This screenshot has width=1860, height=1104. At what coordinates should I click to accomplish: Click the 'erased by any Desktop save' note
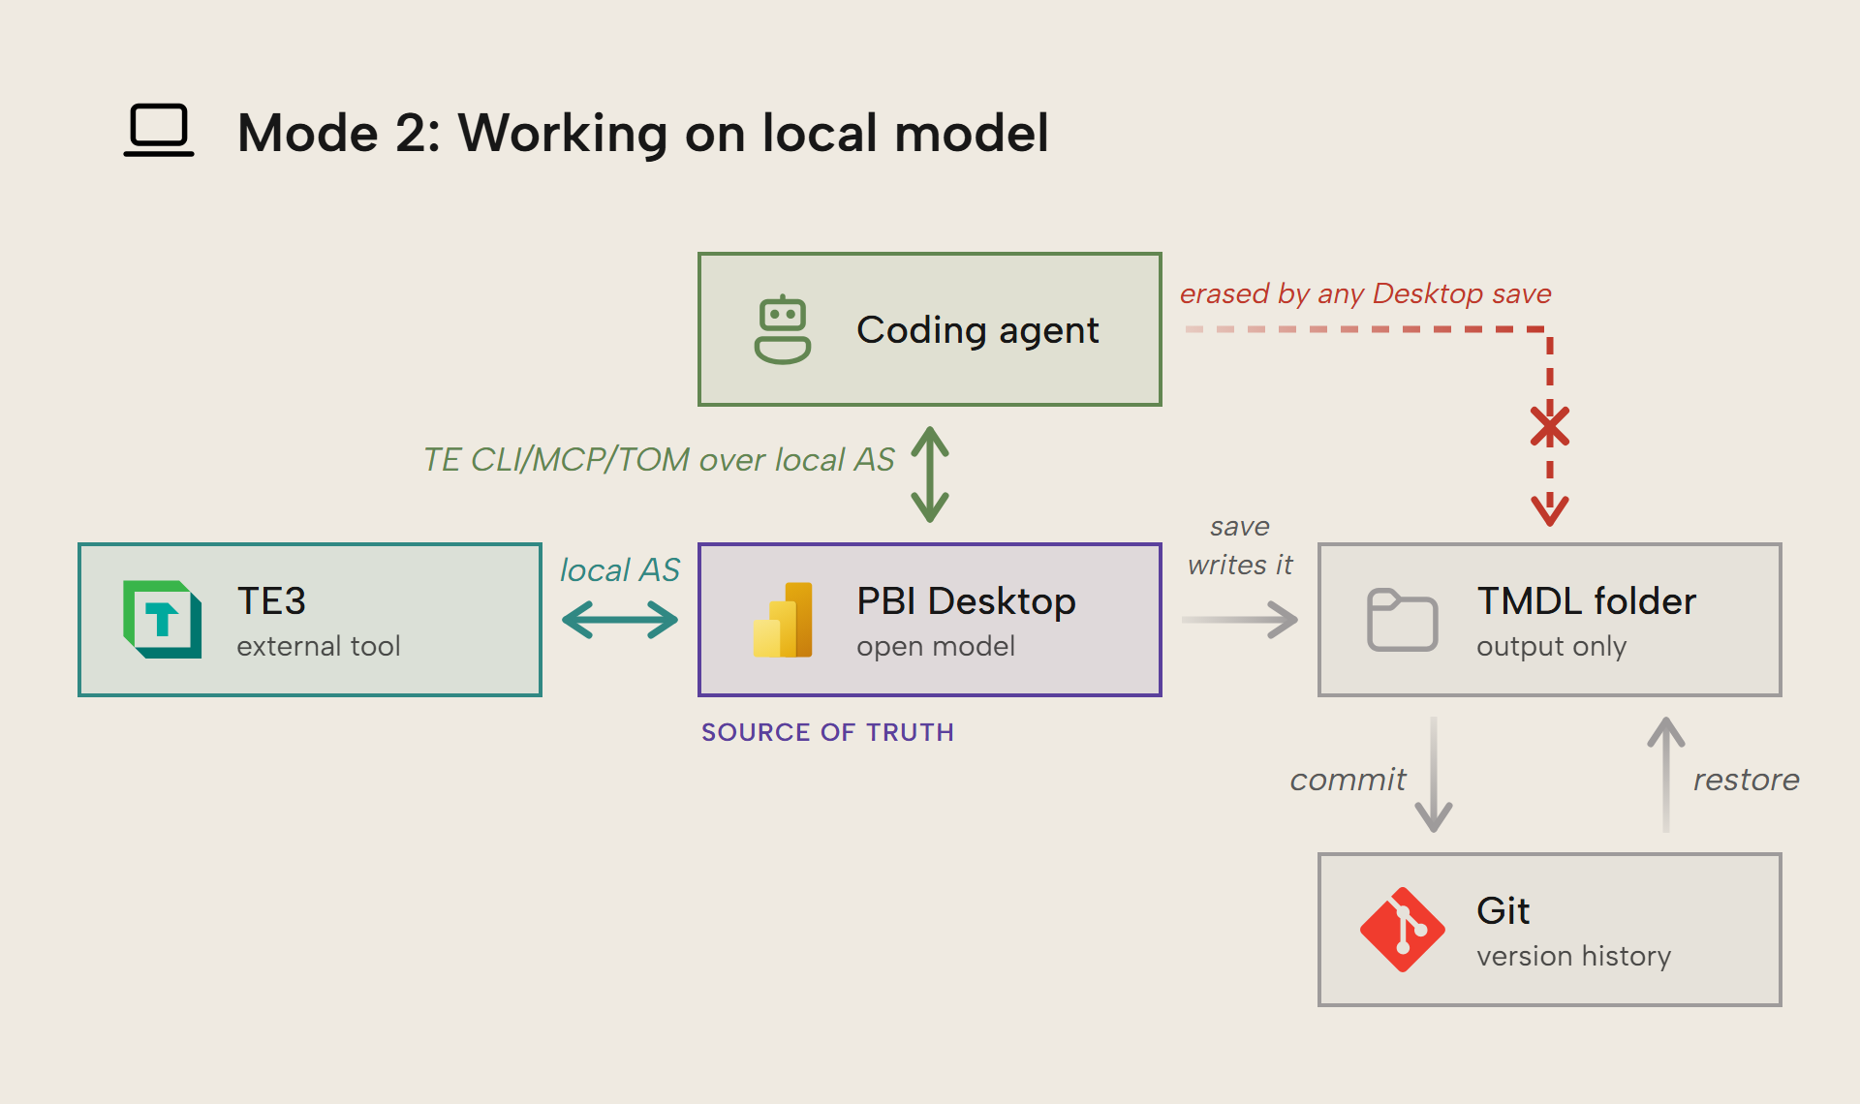coord(1365,293)
